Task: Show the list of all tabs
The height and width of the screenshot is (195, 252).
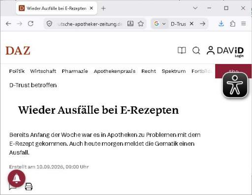Action: 195,8
